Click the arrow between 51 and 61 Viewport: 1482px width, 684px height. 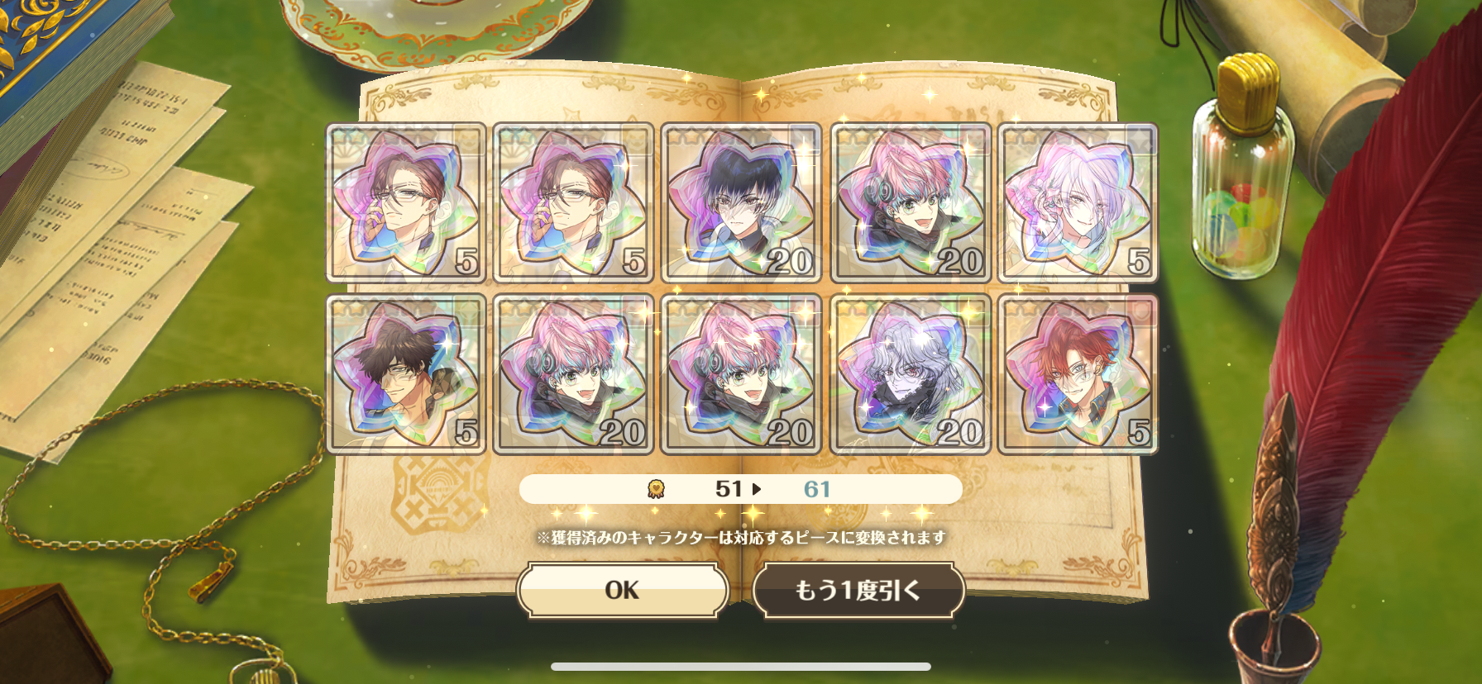click(x=756, y=489)
